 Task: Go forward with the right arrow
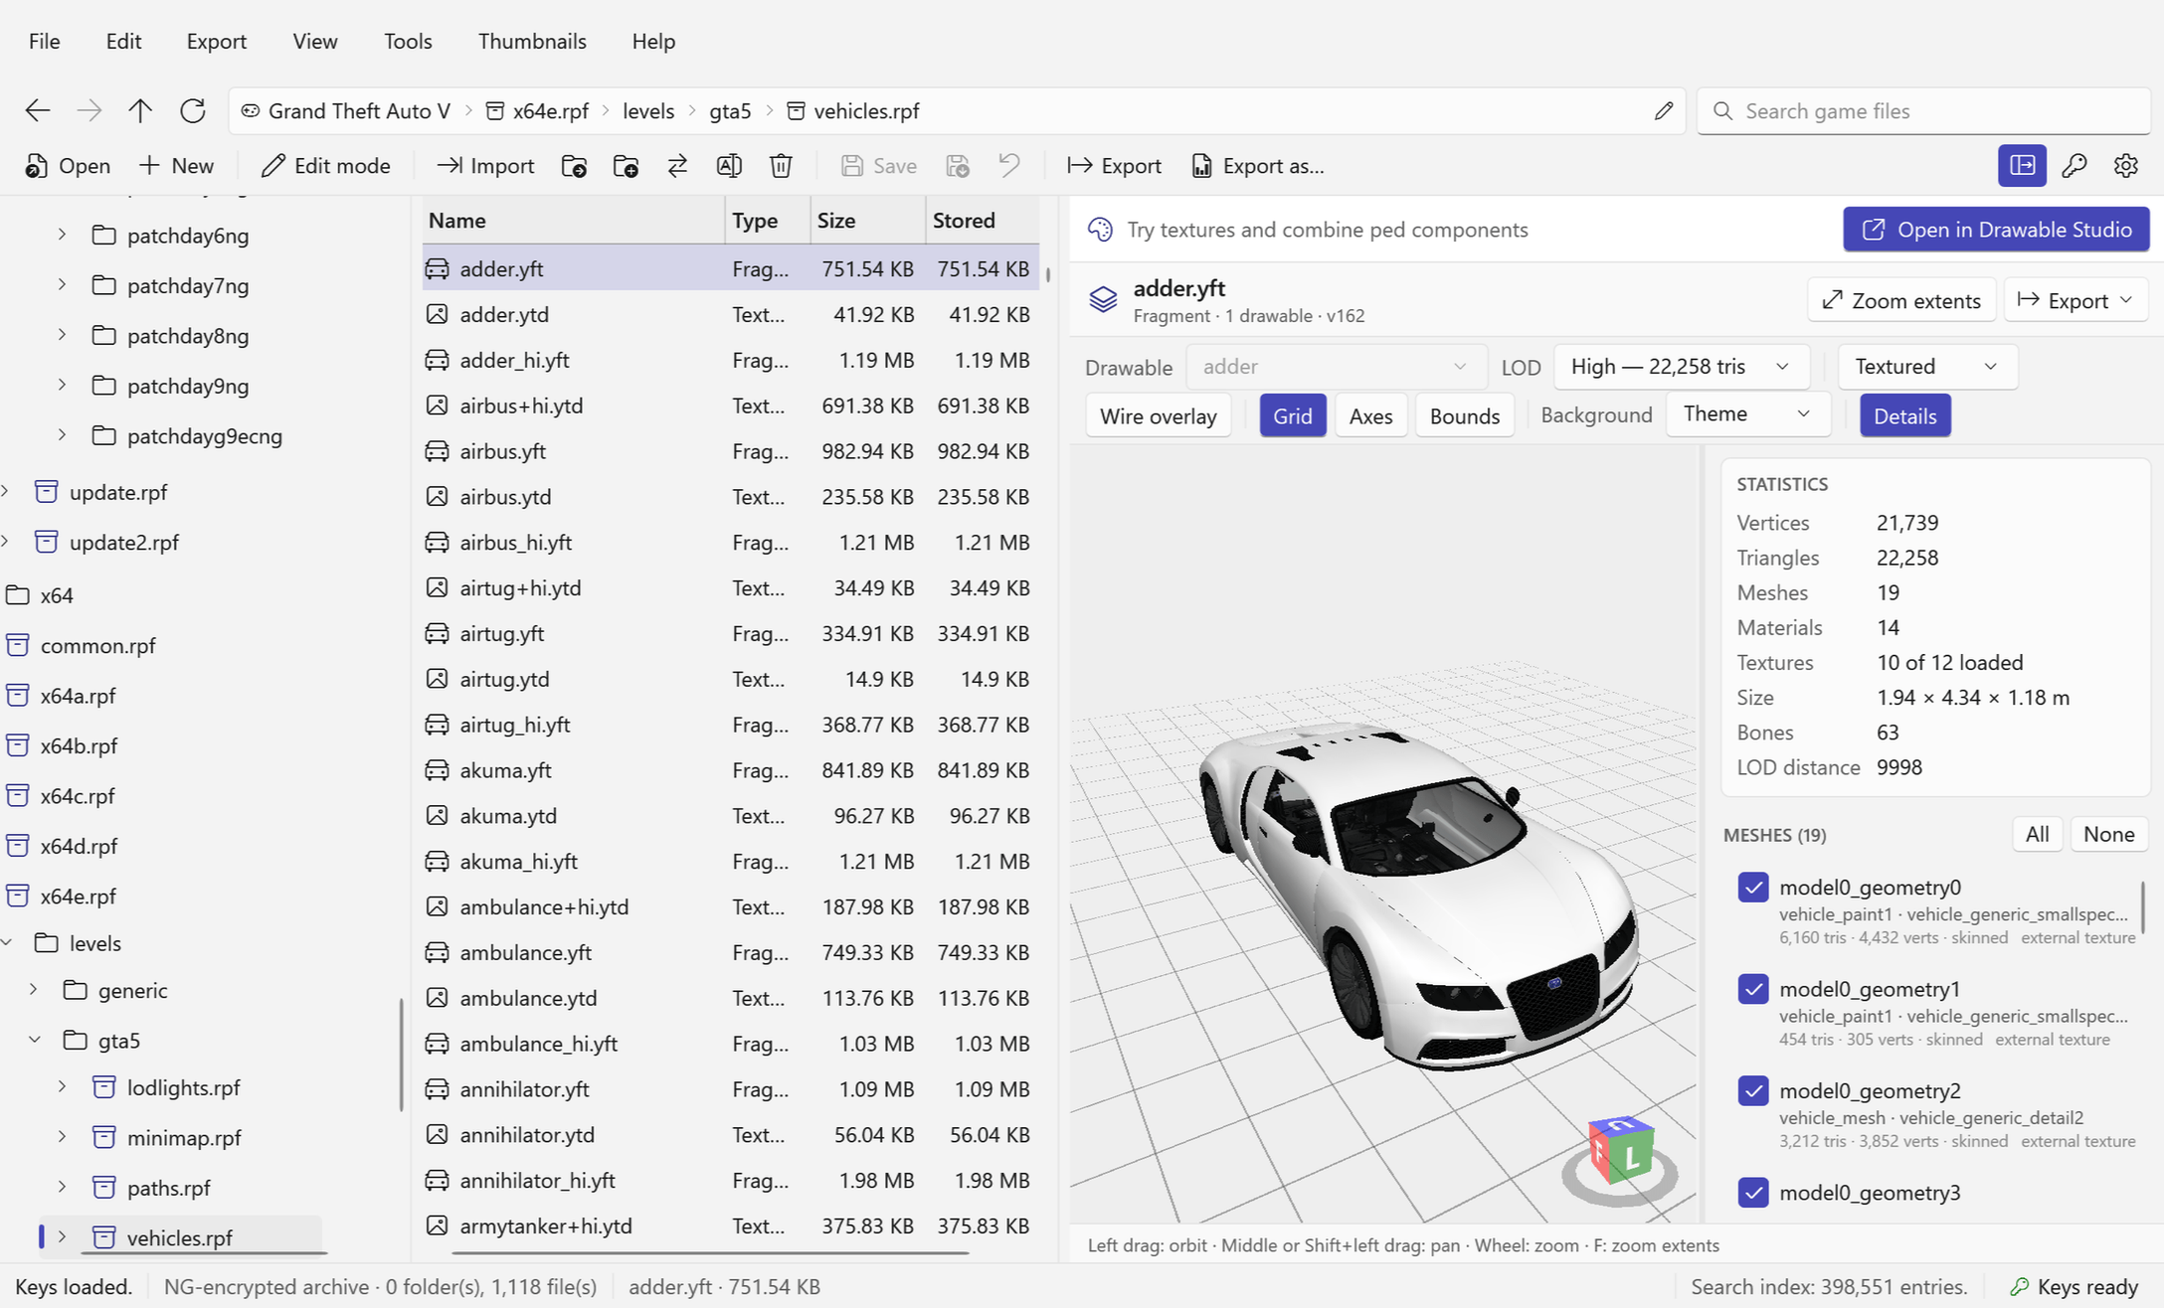pyautogui.click(x=90, y=110)
